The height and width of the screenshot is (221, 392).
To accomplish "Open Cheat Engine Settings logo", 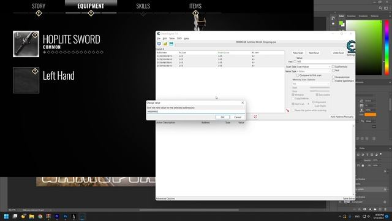I will pyautogui.click(x=351, y=48).
